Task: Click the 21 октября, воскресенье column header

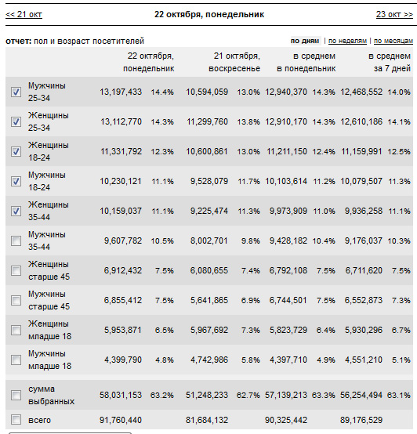Action: click(x=234, y=62)
